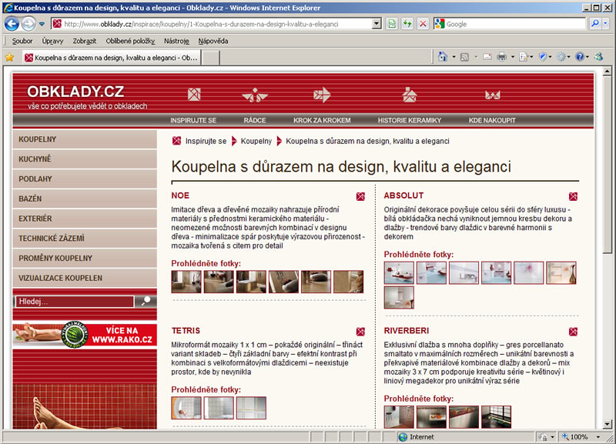Image resolution: width=616 pixels, height=444 pixels.
Task: Click the Favorites star icon
Action: coord(9,57)
